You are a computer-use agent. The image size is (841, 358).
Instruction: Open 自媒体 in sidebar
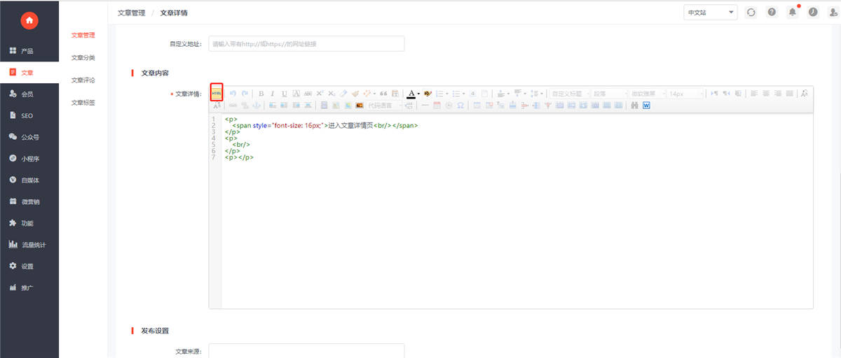click(29, 180)
